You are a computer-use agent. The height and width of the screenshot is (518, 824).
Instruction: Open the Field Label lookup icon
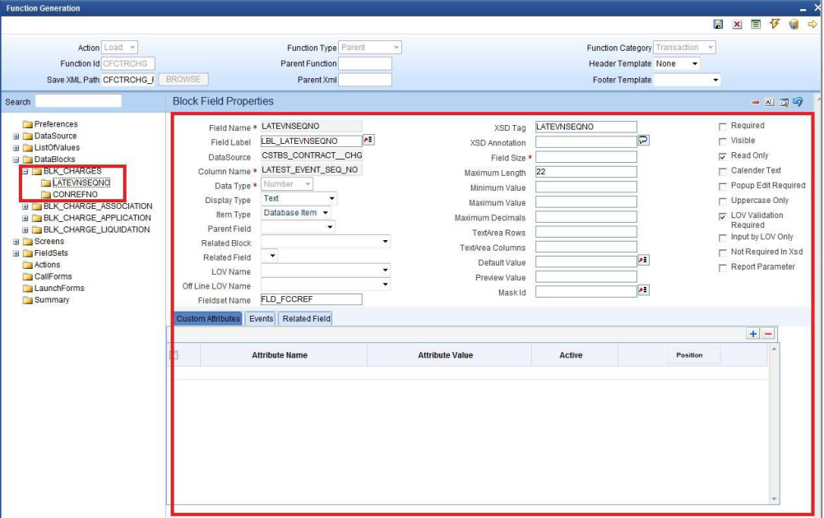tap(368, 140)
